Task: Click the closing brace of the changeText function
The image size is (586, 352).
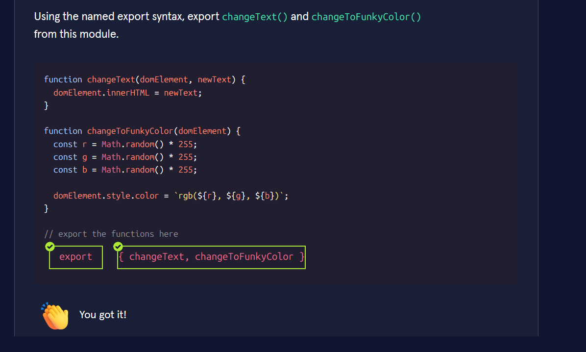Action: (47, 105)
